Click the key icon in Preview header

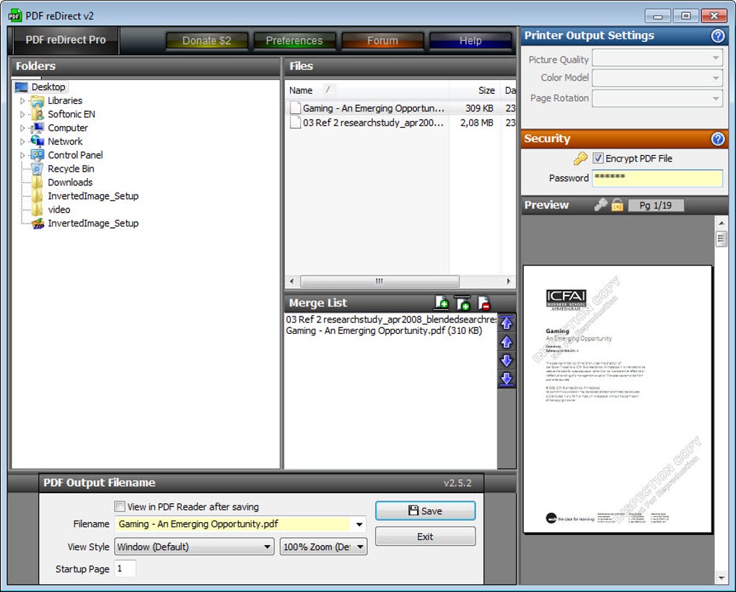click(600, 205)
